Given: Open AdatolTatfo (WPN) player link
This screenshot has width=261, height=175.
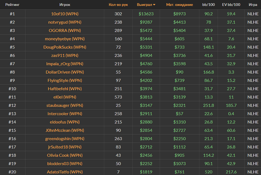Looking at the screenshot, I should click(x=65, y=172).
